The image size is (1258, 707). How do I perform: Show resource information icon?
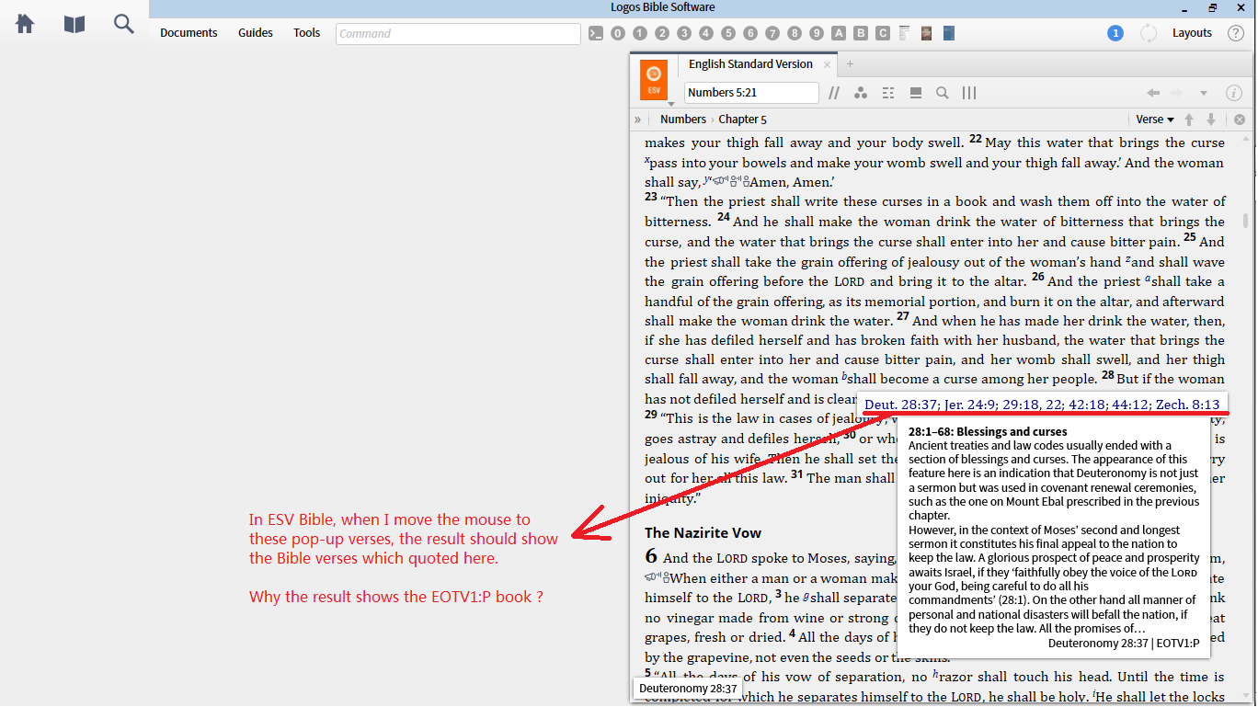point(1234,93)
